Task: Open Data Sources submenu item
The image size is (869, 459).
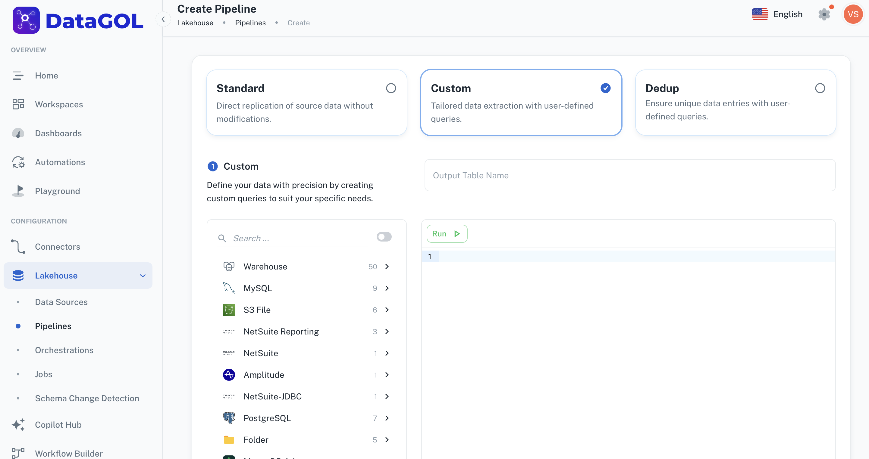Action: [x=61, y=302]
